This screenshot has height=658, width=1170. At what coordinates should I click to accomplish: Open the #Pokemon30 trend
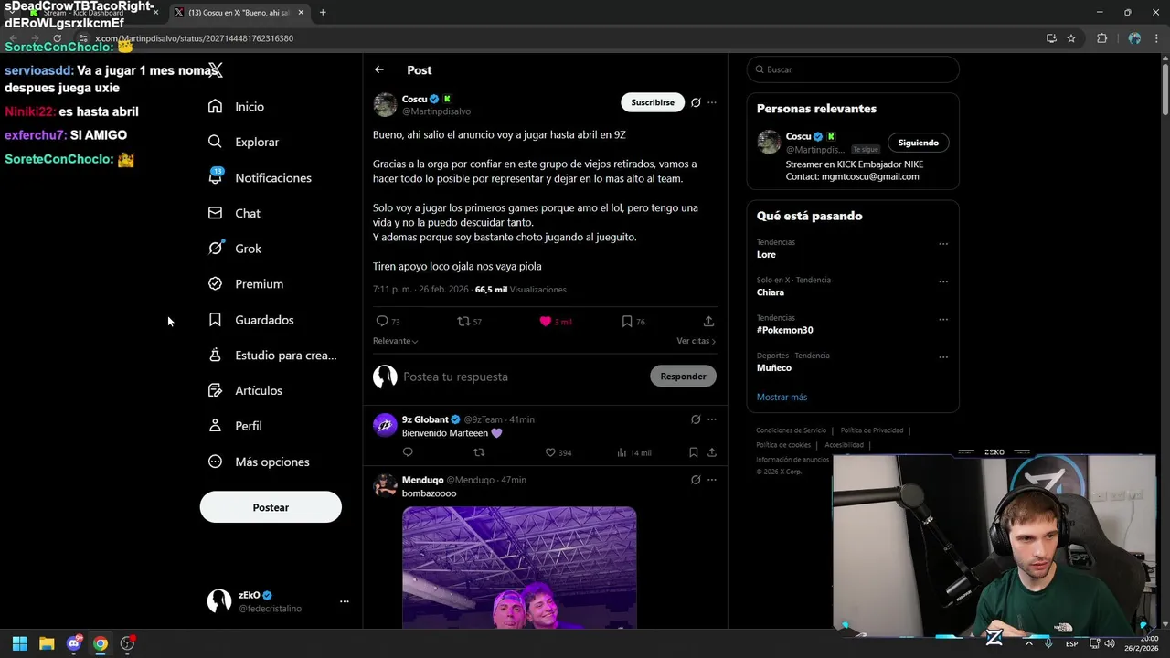point(784,330)
